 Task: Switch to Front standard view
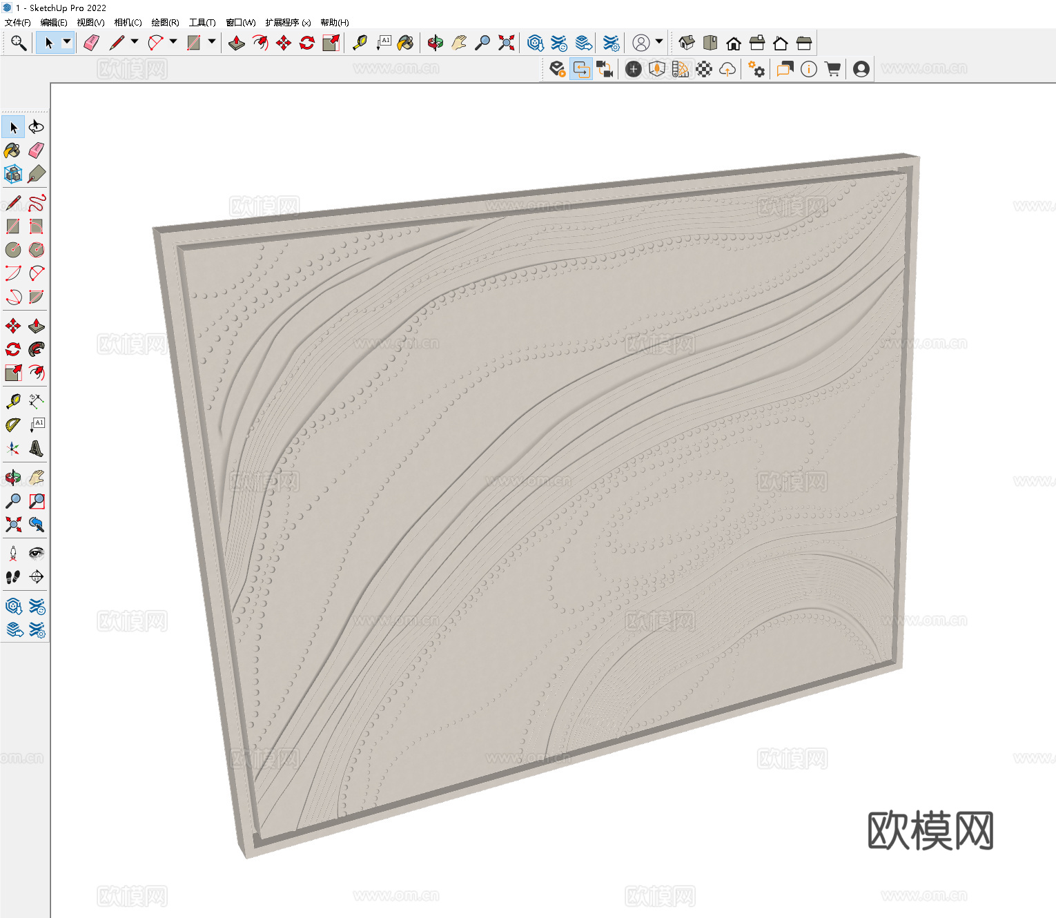734,43
